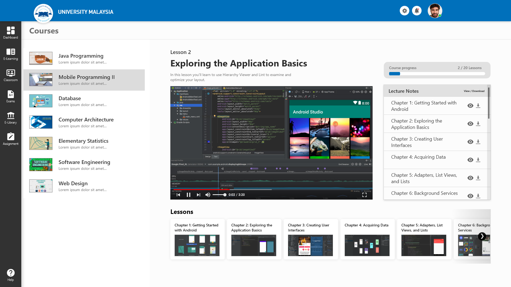The width and height of the screenshot is (511, 287).
Task: Open E-Library from the sidebar
Action: [11, 118]
